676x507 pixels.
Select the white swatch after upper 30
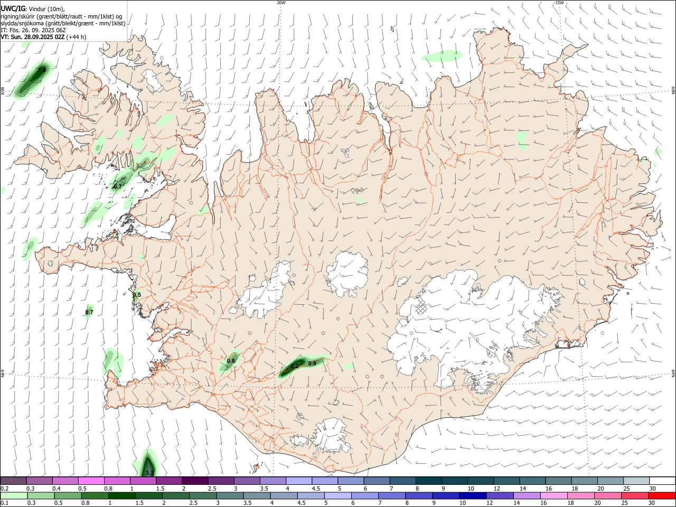(662, 481)
